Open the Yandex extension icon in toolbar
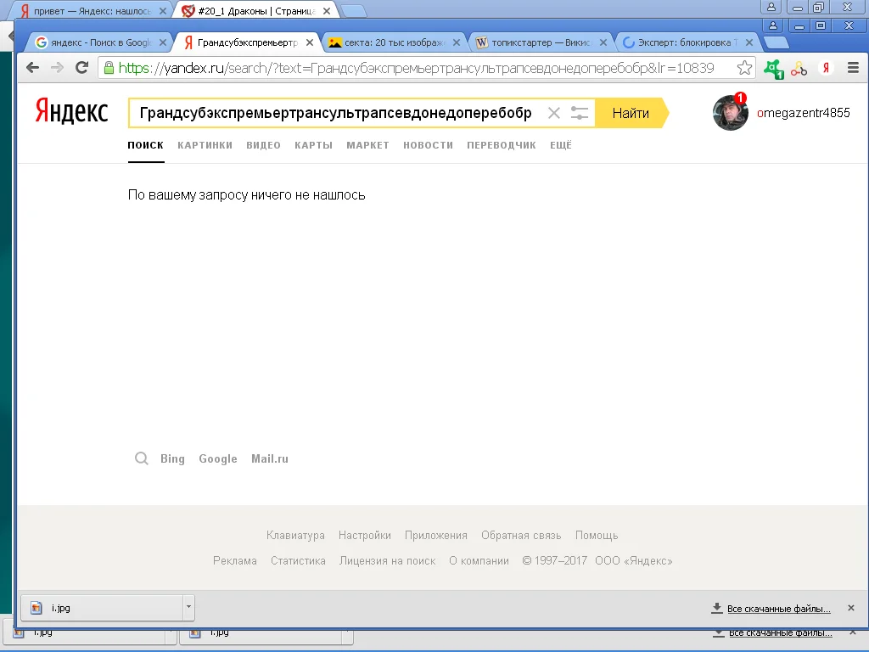Image resolution: width=869 pixels, height=652 pixels. pos(826,68)
